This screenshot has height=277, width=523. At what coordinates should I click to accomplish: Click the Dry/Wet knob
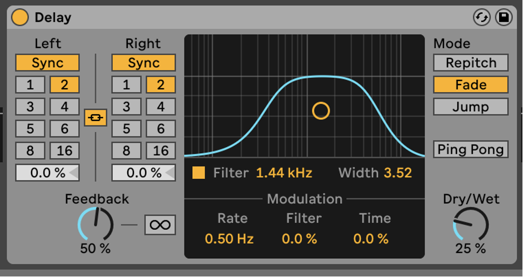click(x=471, y=224)
